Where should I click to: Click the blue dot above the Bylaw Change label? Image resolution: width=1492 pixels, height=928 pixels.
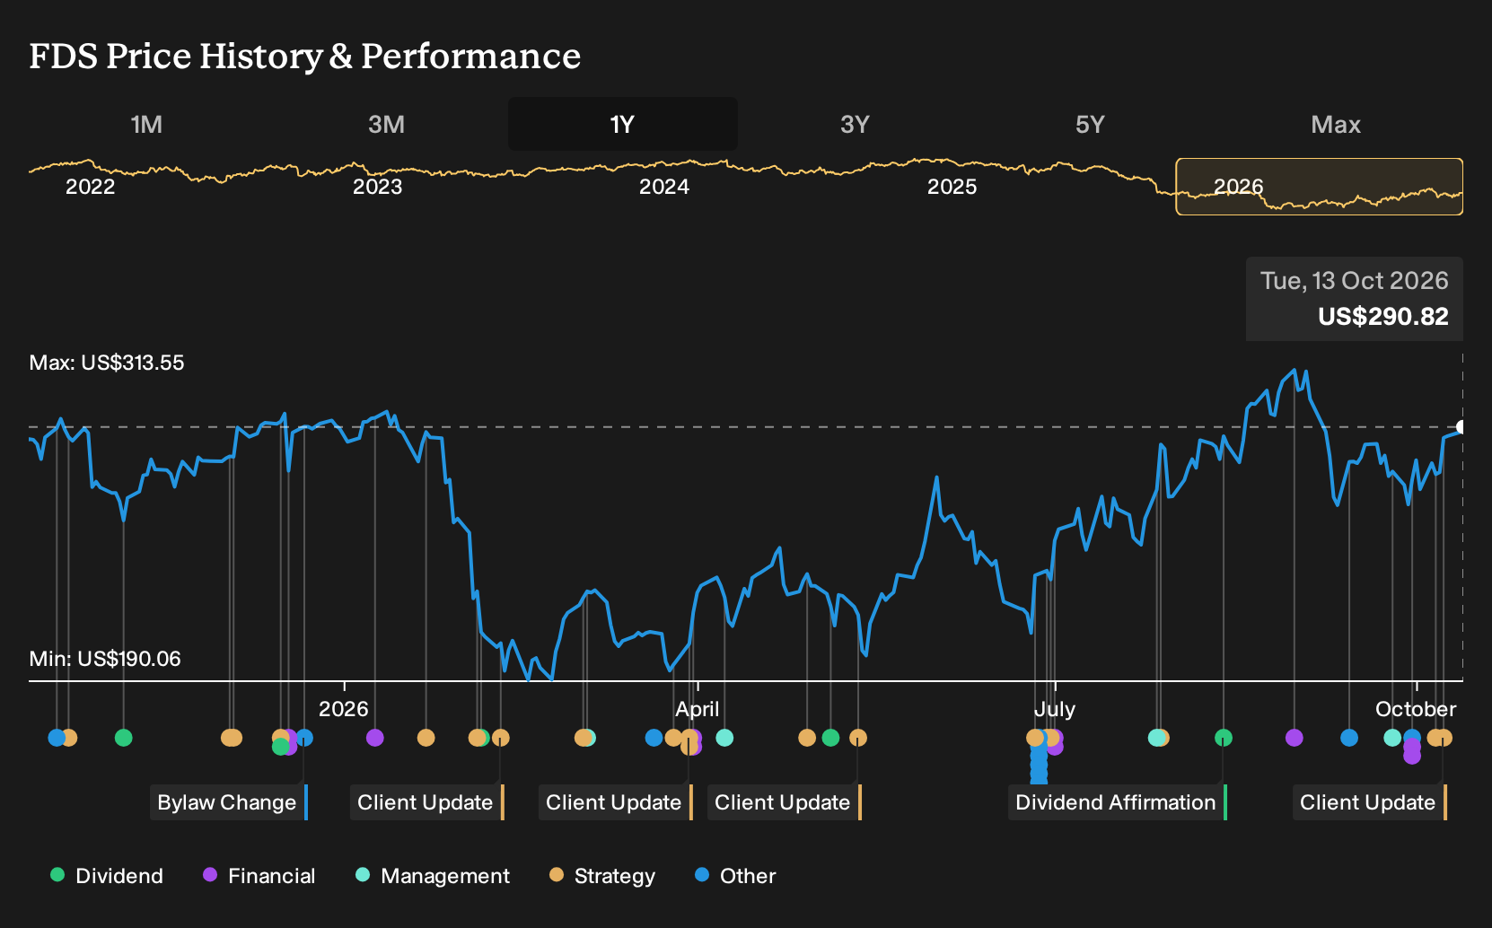pos(304,738)
